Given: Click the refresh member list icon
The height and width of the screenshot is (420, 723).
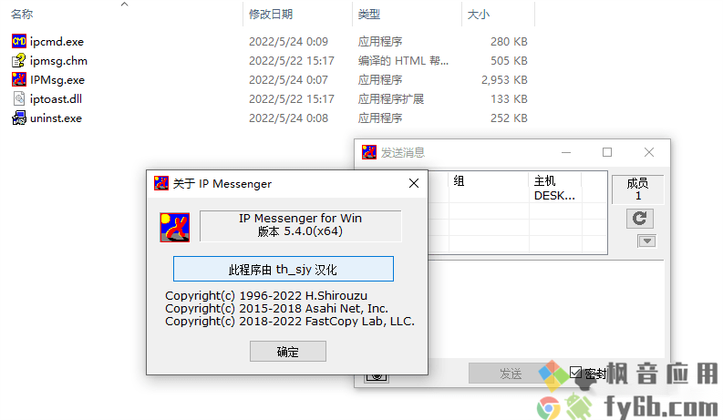Looking at the screenshot, I should click(x=639, y=219).
